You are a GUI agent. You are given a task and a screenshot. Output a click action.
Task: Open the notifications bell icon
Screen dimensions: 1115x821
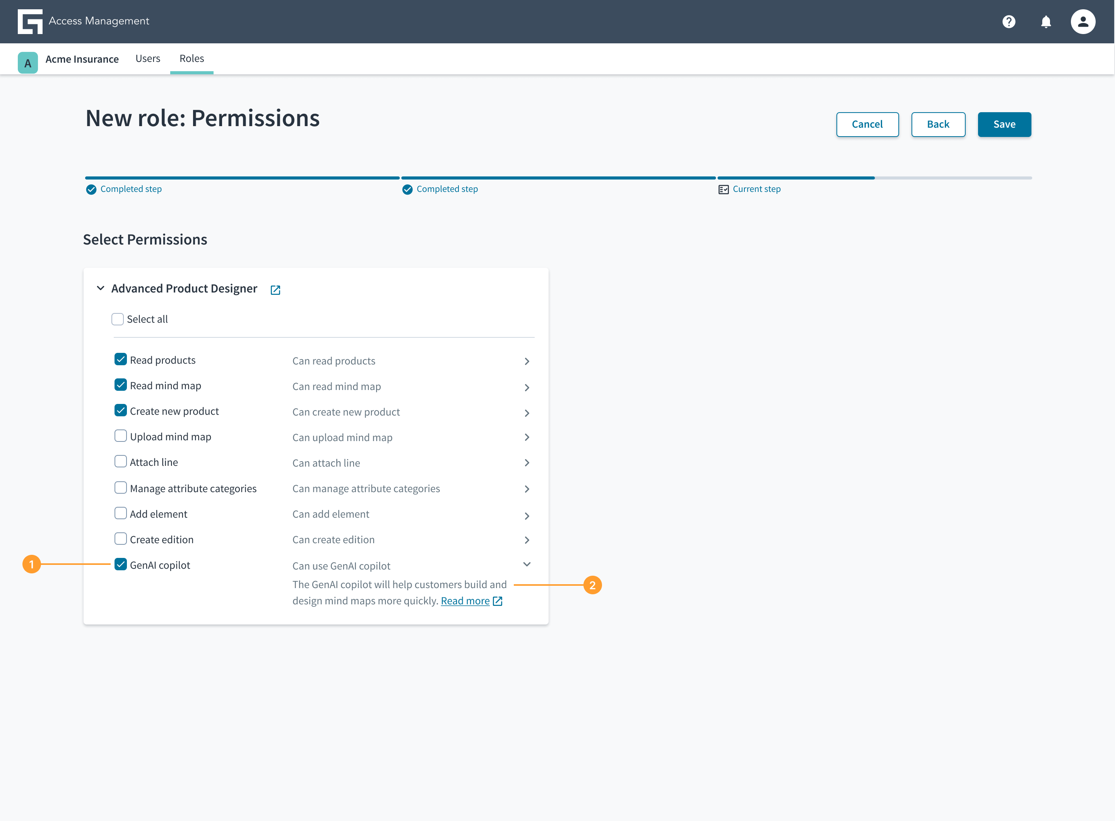pyautogui.click(x=1046, y=21)
